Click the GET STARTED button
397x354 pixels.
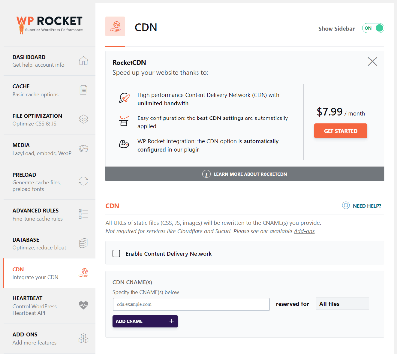340,131
